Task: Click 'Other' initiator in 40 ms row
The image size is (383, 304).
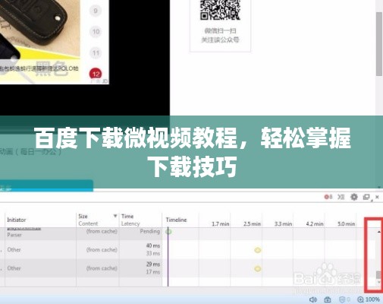Action: [14, 250]
